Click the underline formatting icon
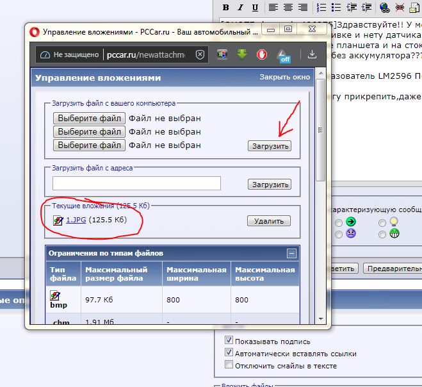The width and height of the screenshot is (422, 387). click(256, 8)
